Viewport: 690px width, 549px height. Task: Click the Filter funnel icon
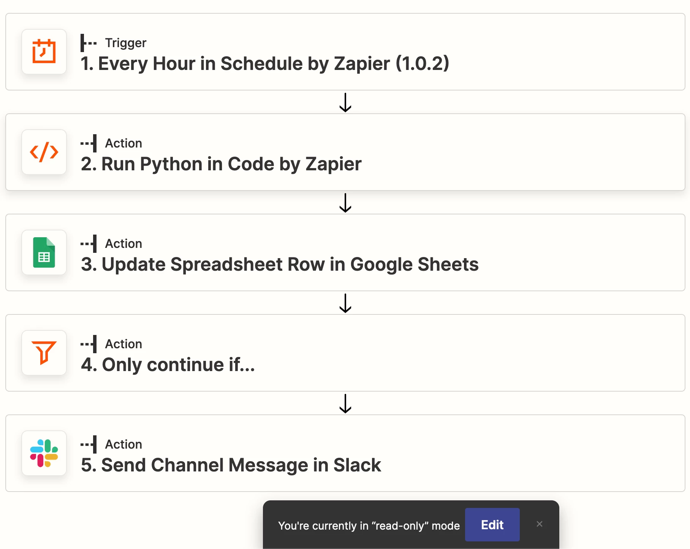coord(44,353)
